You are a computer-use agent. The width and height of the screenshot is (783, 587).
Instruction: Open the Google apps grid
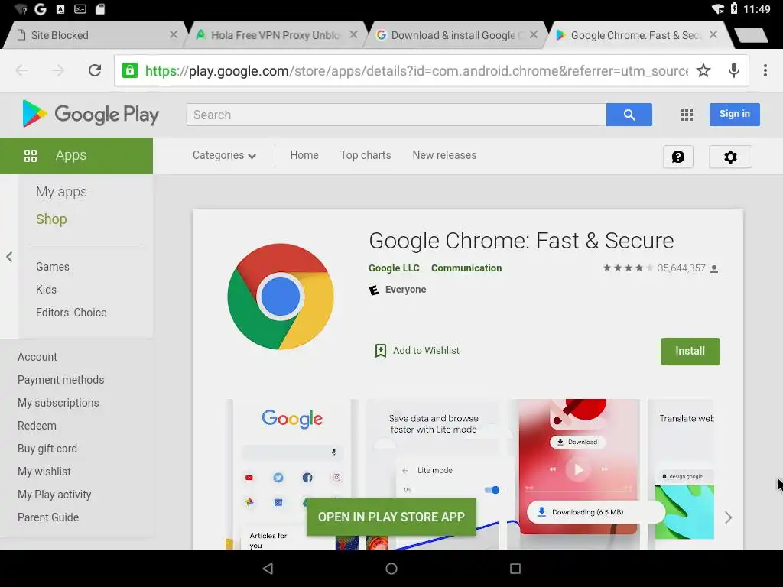pyautogui.click(x=687, y=115)
